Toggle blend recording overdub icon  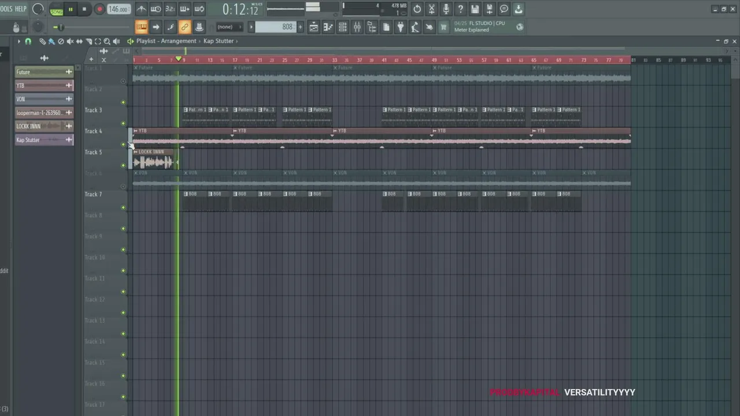[184, 9]
